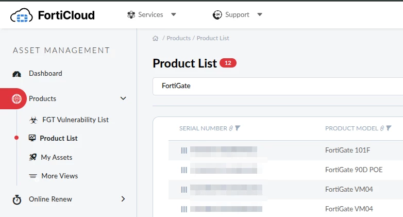
Task: Open the Support dropdown arrow
Action: click(260, 14)
